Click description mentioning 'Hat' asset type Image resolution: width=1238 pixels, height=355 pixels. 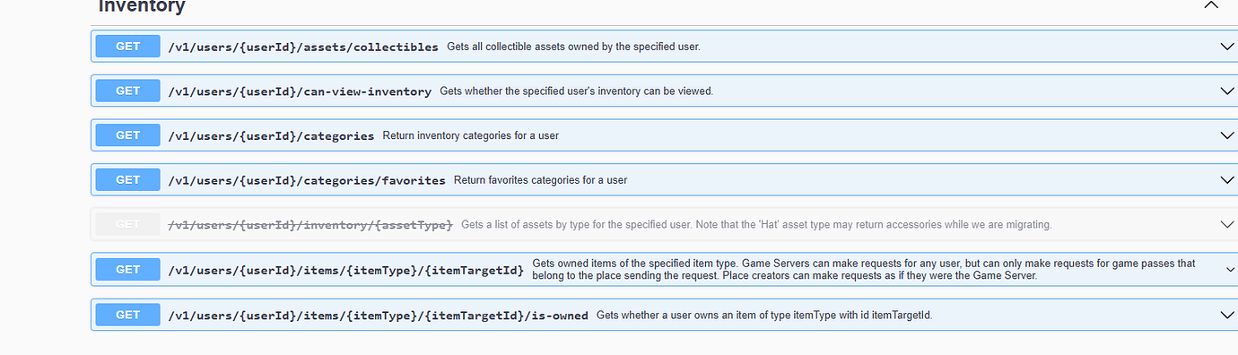point(756,225)
